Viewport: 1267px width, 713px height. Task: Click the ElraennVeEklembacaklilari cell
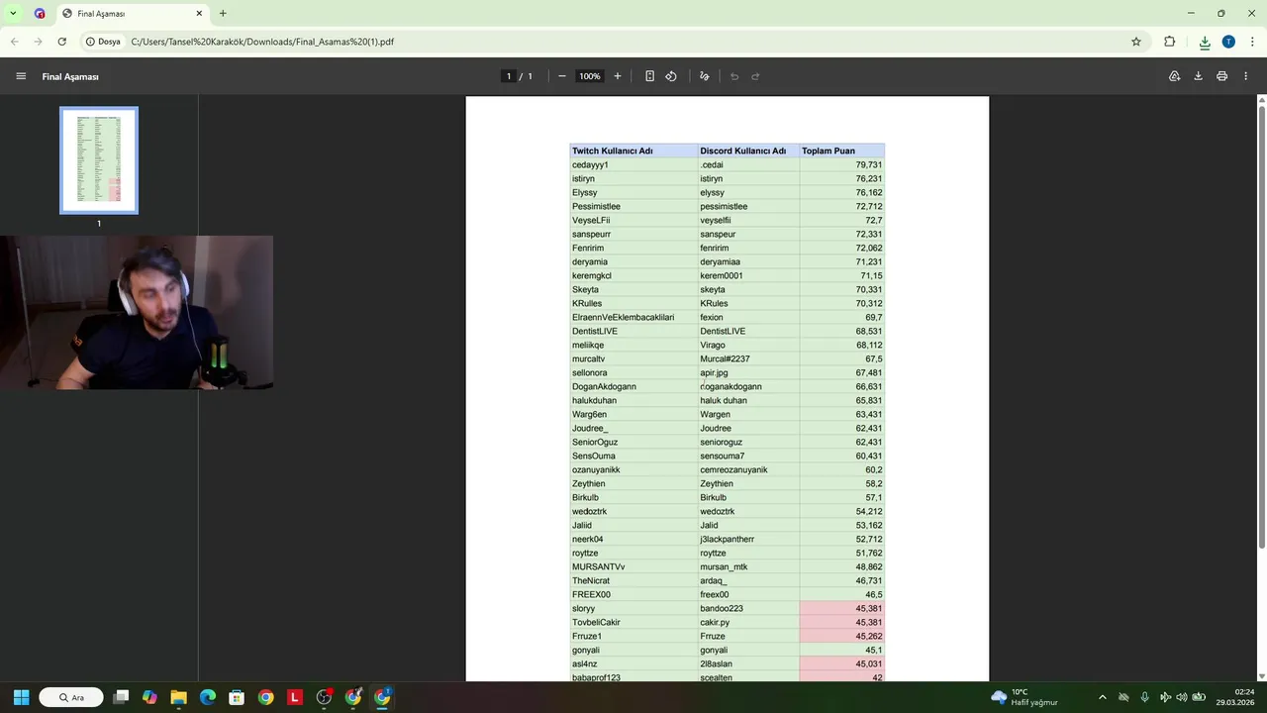[633, 317]
